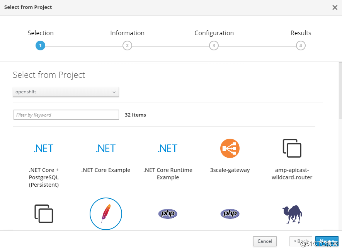The height and width of the screenshot is (251, 342).
Task: Click the .NET Core Example label
Action: 106,170
